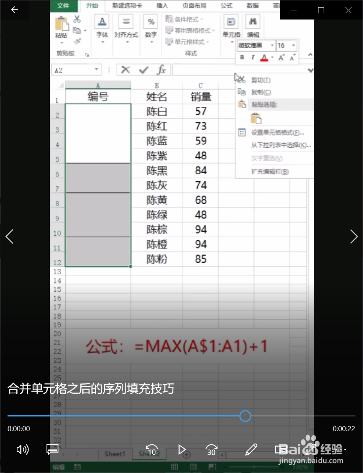Select the Sheet1 worksheet tab
This screenshot has height=473, width=363.
(x=115, y=454)
